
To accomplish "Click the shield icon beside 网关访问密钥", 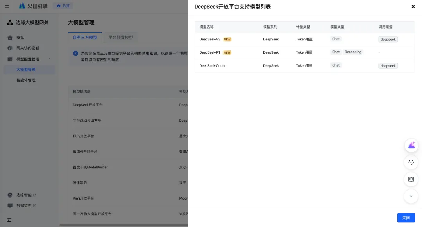I will click(x=10, y=48).
